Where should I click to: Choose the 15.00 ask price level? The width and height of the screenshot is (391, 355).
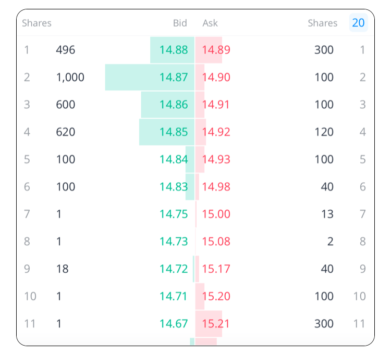click(x=216, y=214)
